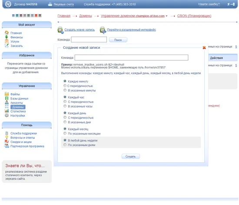Select the Каждый день radio button
This screenshot has height=205, width=239.
(65, 113)
